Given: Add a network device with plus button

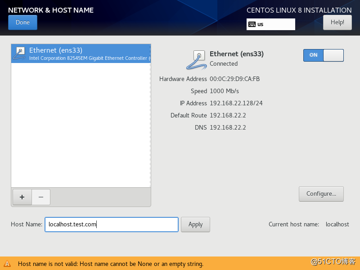Looking at the screenshot, I should click(22, 197).
